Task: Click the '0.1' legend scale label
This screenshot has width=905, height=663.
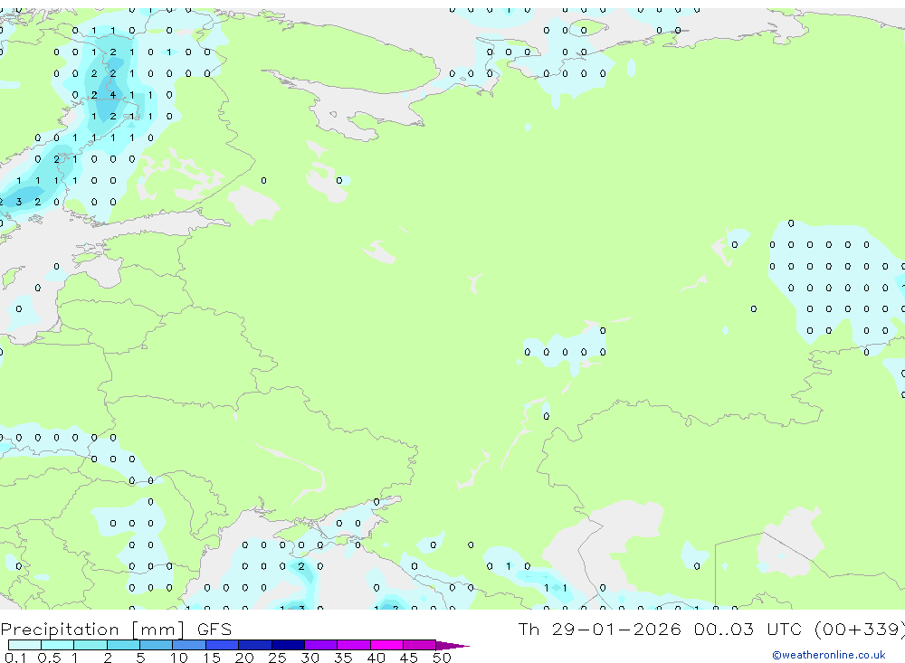Action: coord(15,658)
